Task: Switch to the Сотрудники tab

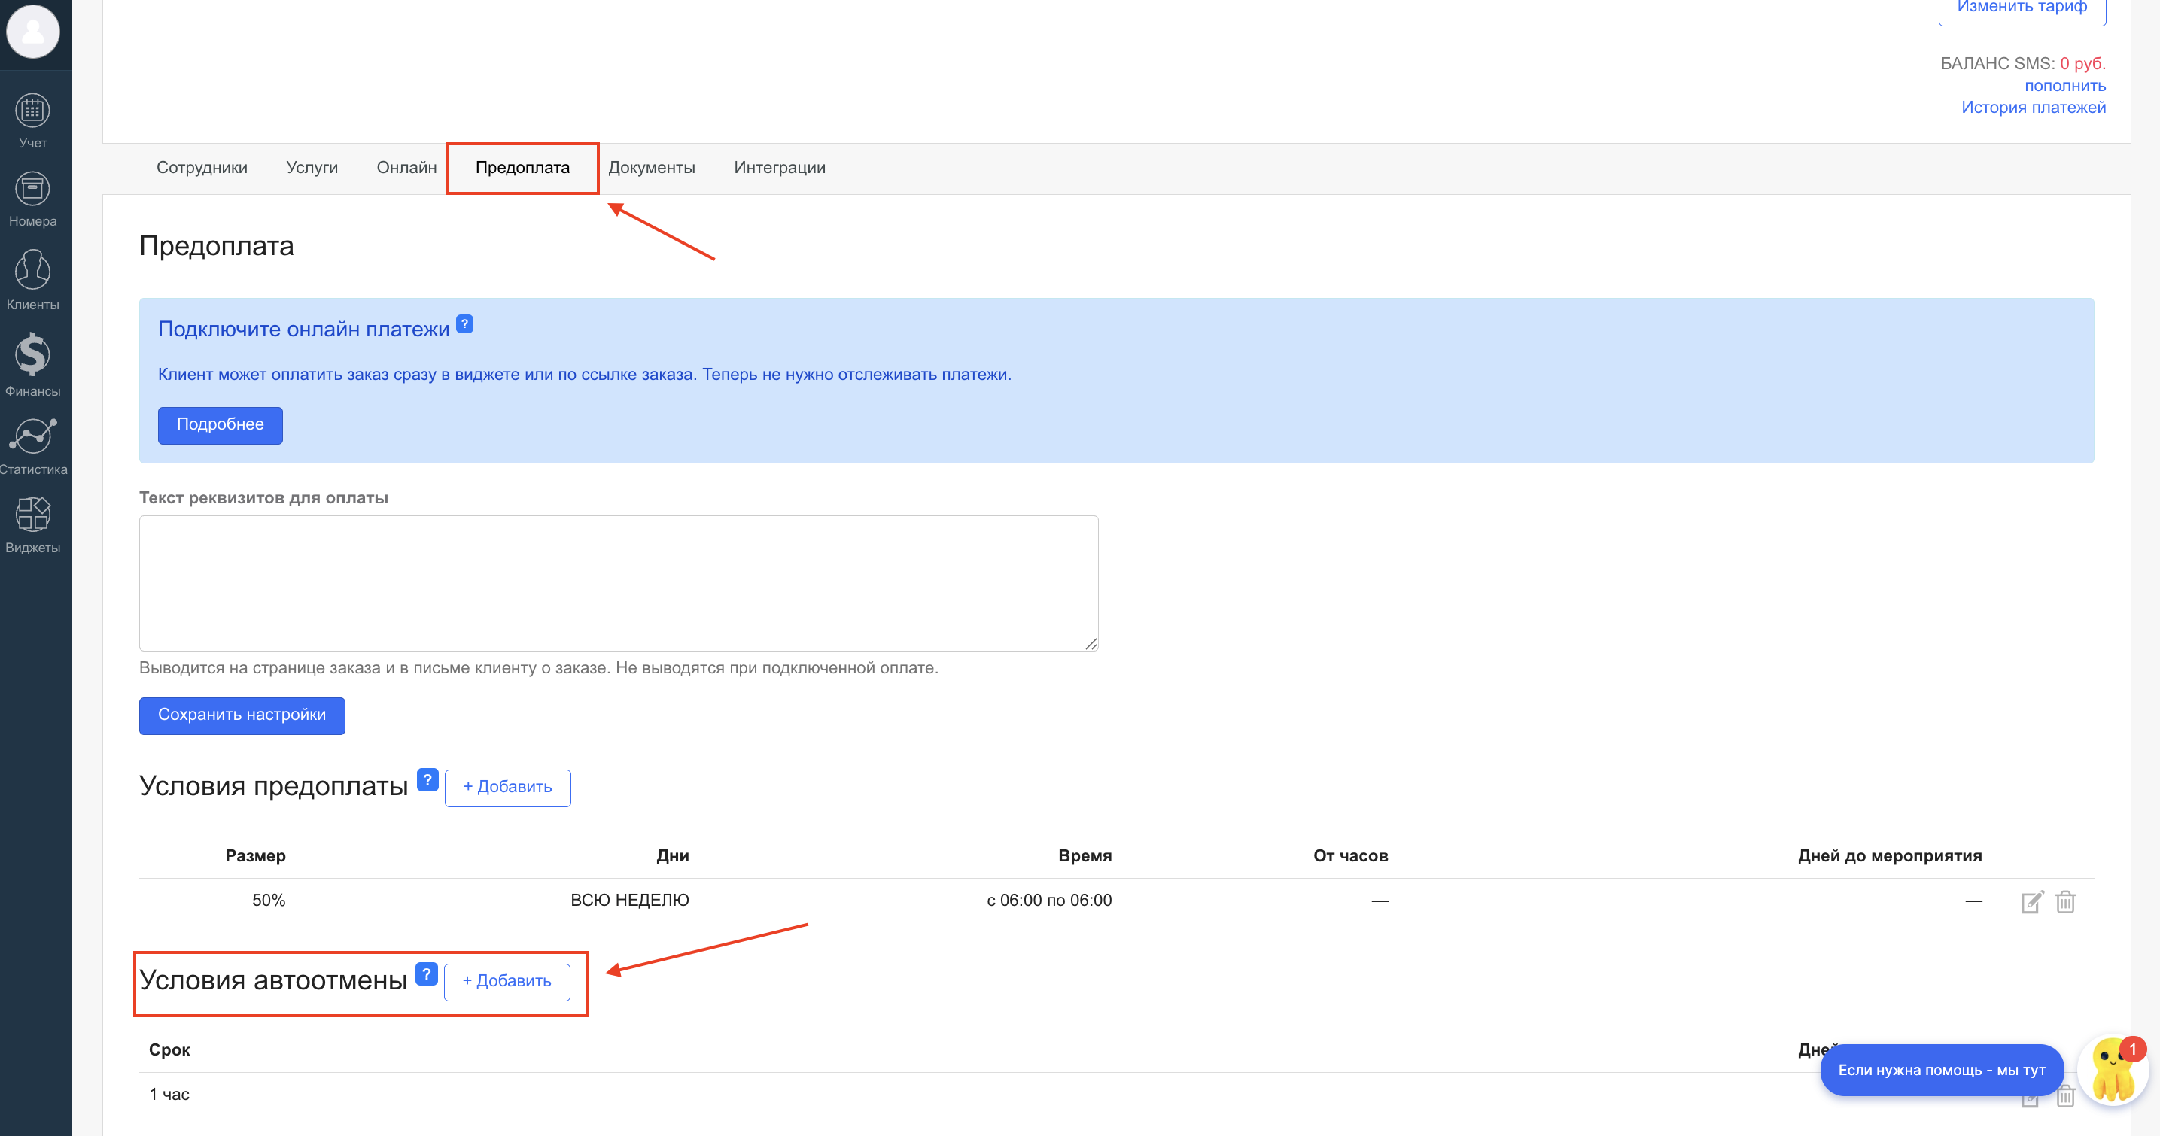Action: pyautogui.click(x=201, y=168)
